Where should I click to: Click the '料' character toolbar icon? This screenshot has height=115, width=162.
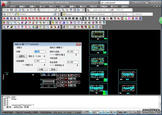(70, 18)
